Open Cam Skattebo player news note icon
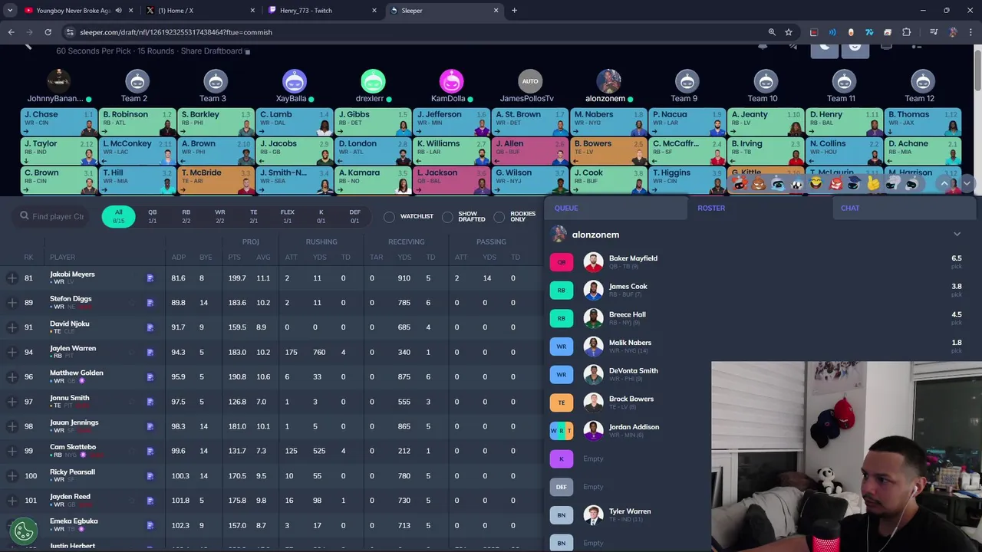 (150, 451)
